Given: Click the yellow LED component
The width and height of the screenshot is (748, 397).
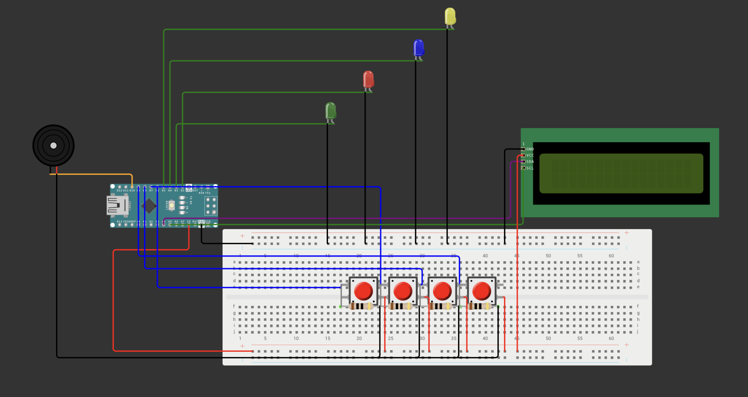Looking at the screenshot, I should coord(450,16).
